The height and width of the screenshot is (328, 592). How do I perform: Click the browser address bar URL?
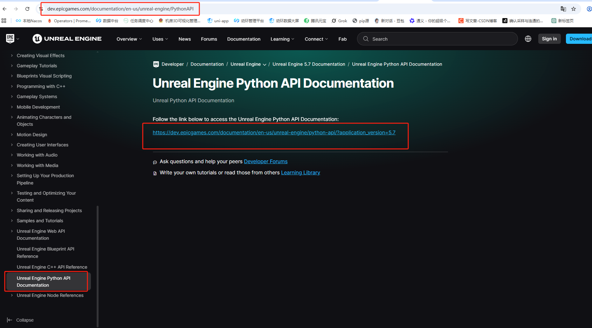point(120,9)
